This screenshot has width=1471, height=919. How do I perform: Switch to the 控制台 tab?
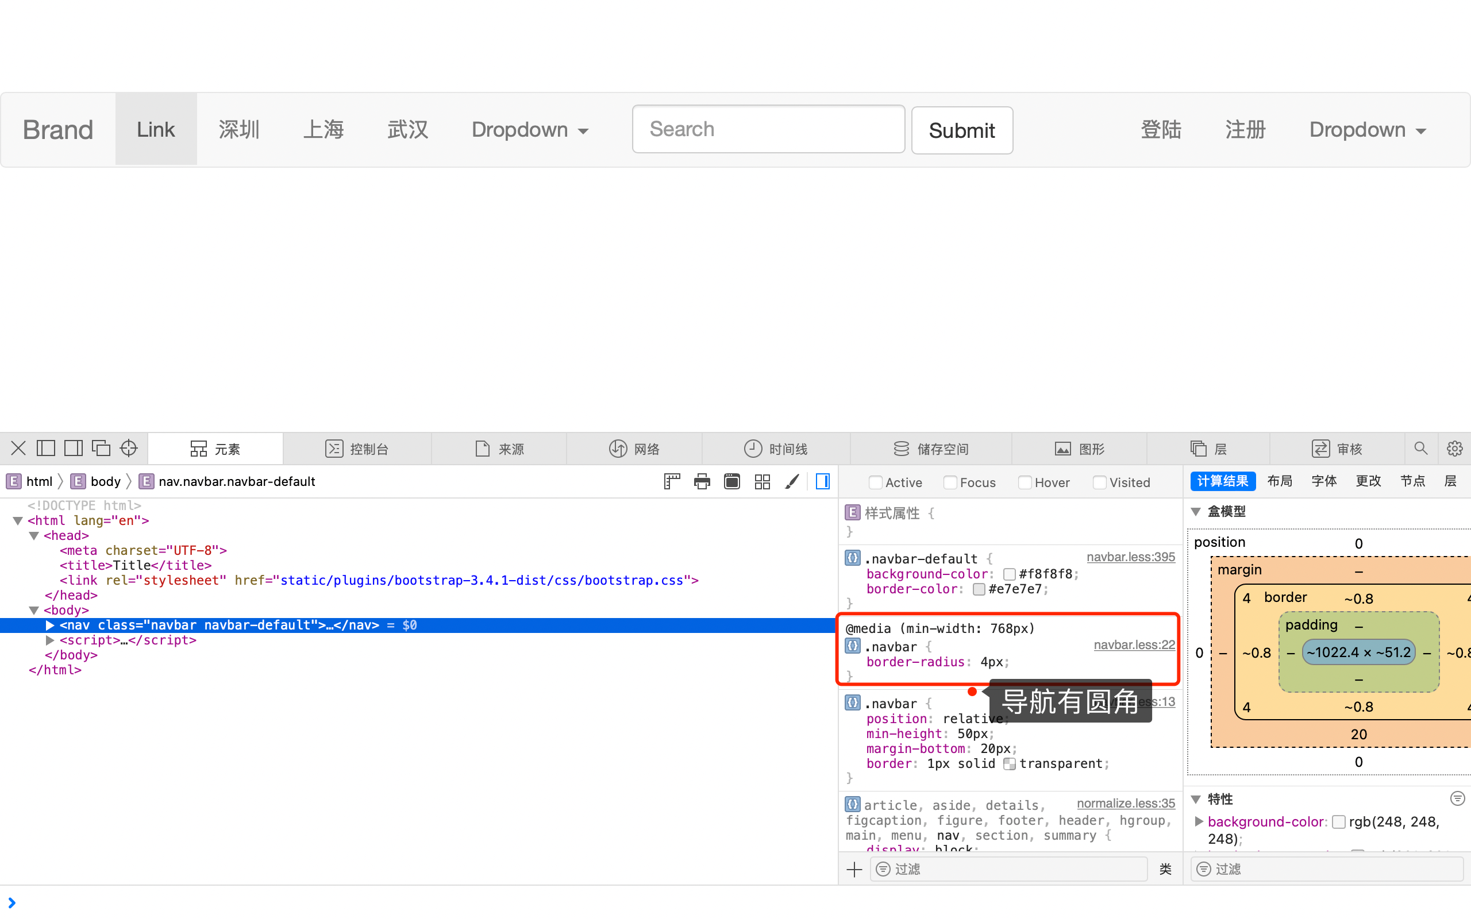pos(357,449)
